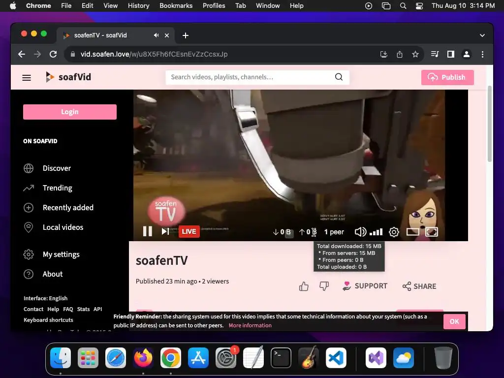Screen dimensions: 504x378
Task: Open Chrome three-dot menu
Action: 482,54
